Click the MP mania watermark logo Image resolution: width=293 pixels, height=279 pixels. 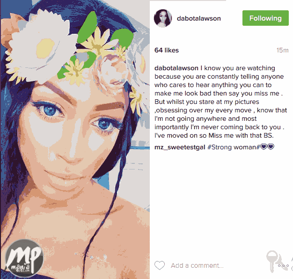coord(24,258)
